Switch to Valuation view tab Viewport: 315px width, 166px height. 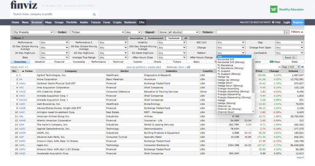(x=40, y=62)
